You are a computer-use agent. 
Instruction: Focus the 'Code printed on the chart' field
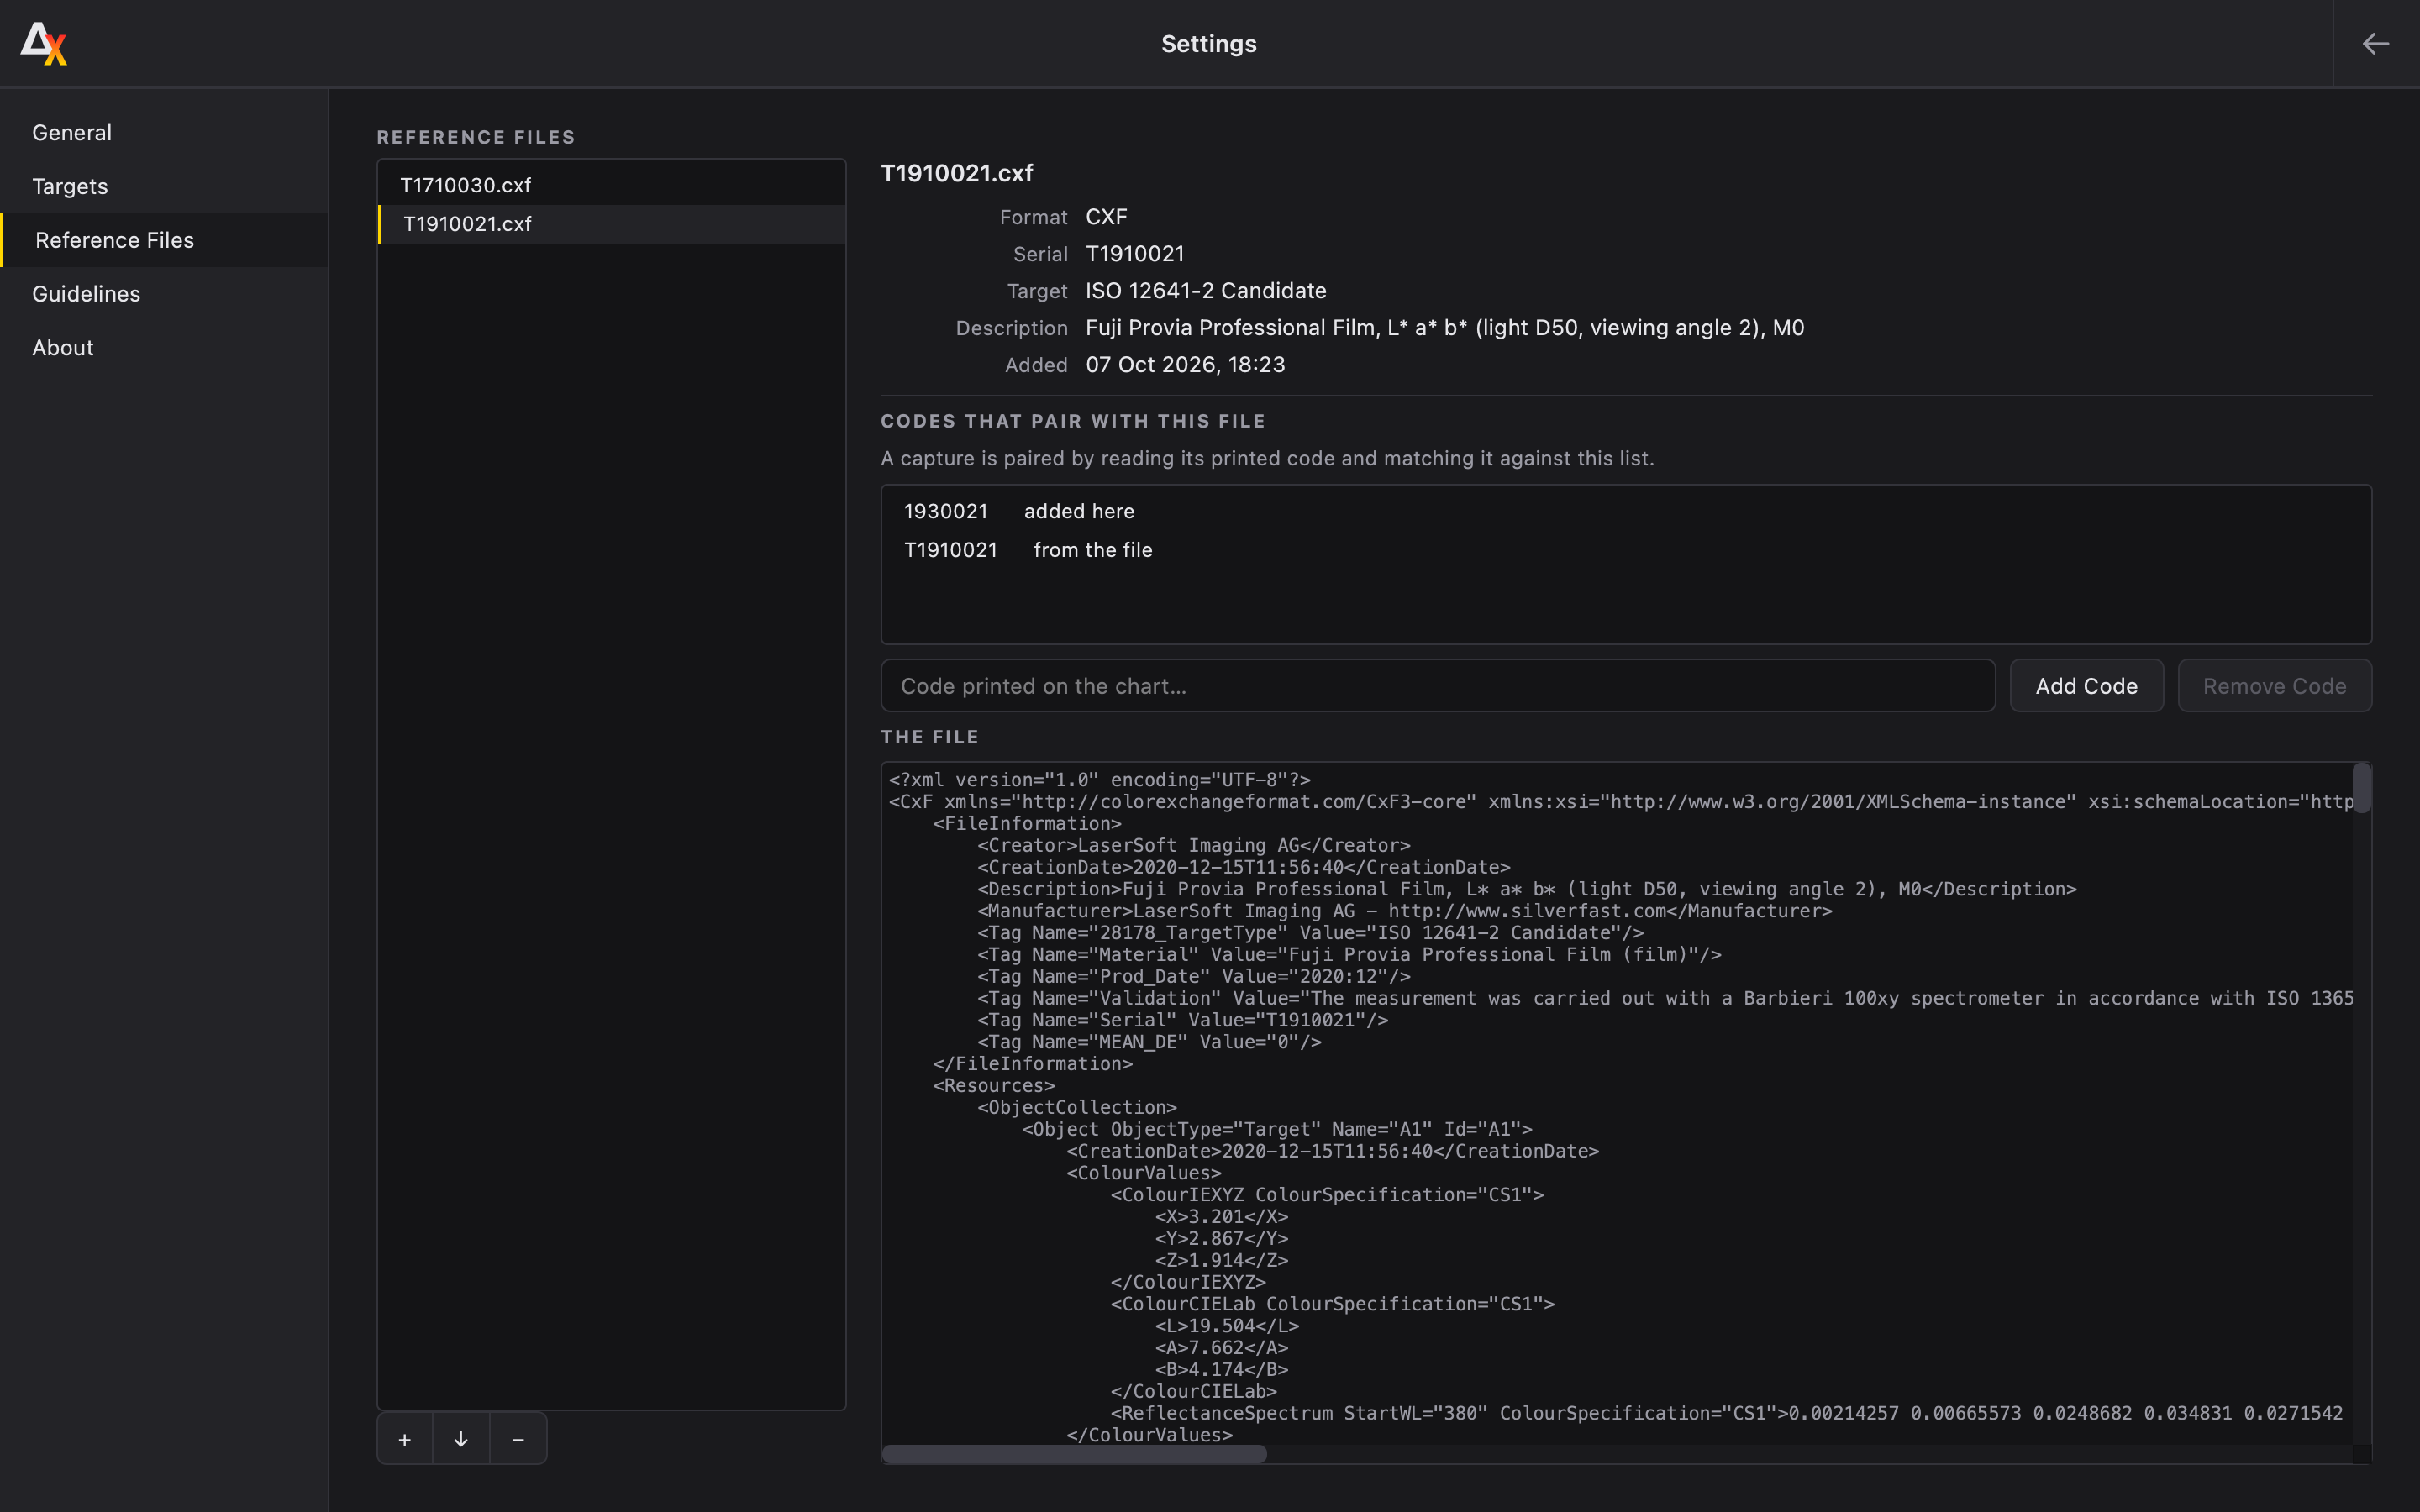tap(1438, 686)
